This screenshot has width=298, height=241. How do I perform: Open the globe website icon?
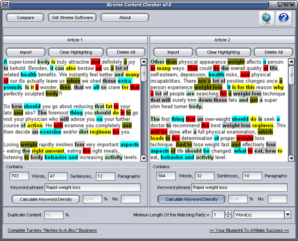(266, 18)
